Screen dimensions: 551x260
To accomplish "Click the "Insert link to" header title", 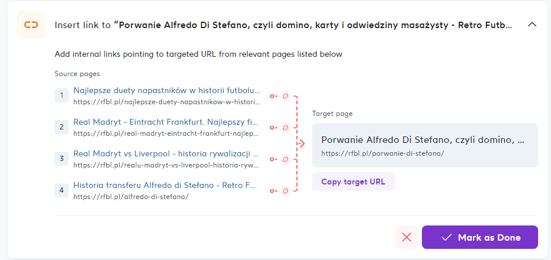I will click(x=283, y=25).
